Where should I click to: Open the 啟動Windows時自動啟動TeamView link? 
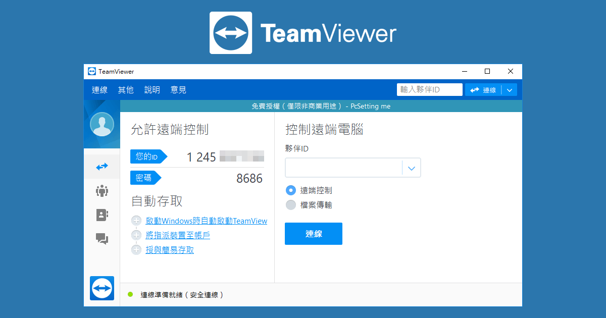[207, 221]
